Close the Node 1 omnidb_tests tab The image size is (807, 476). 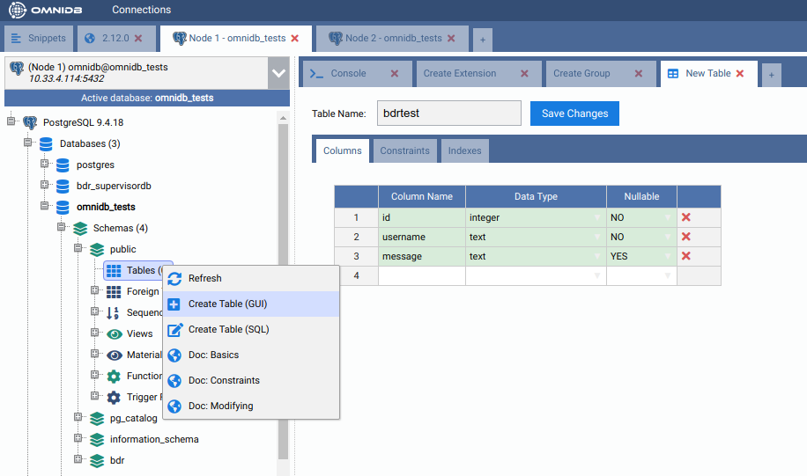(295, 39)
